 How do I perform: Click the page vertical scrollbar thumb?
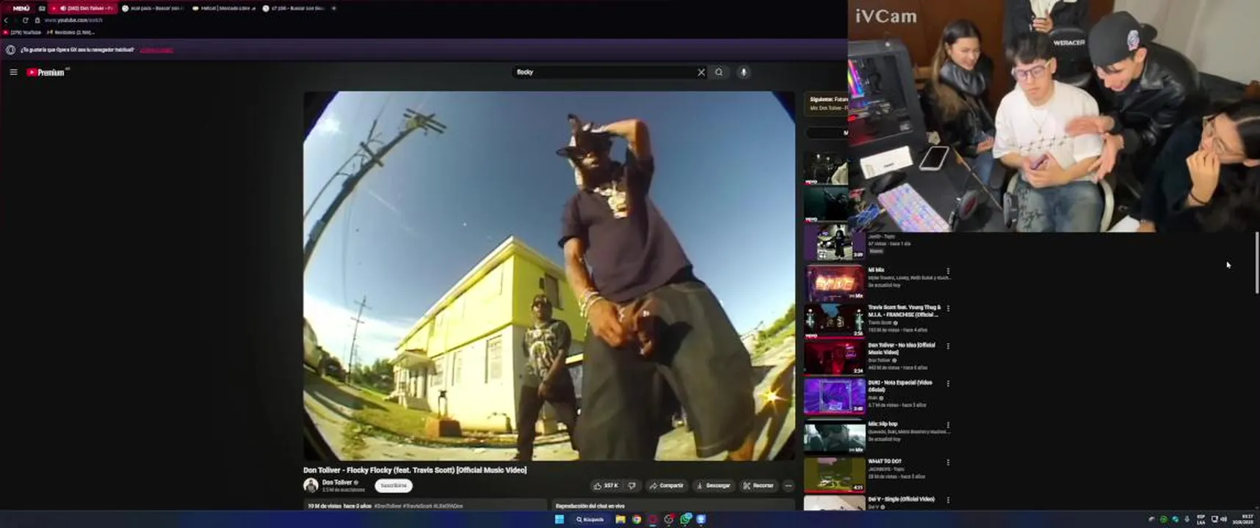[1256, 263]
